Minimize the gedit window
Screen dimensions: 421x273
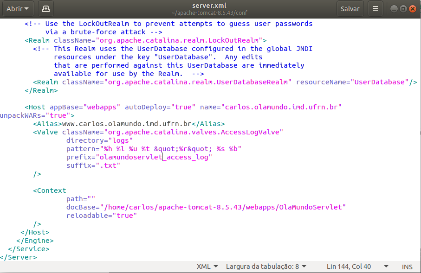tap(394, 8)
